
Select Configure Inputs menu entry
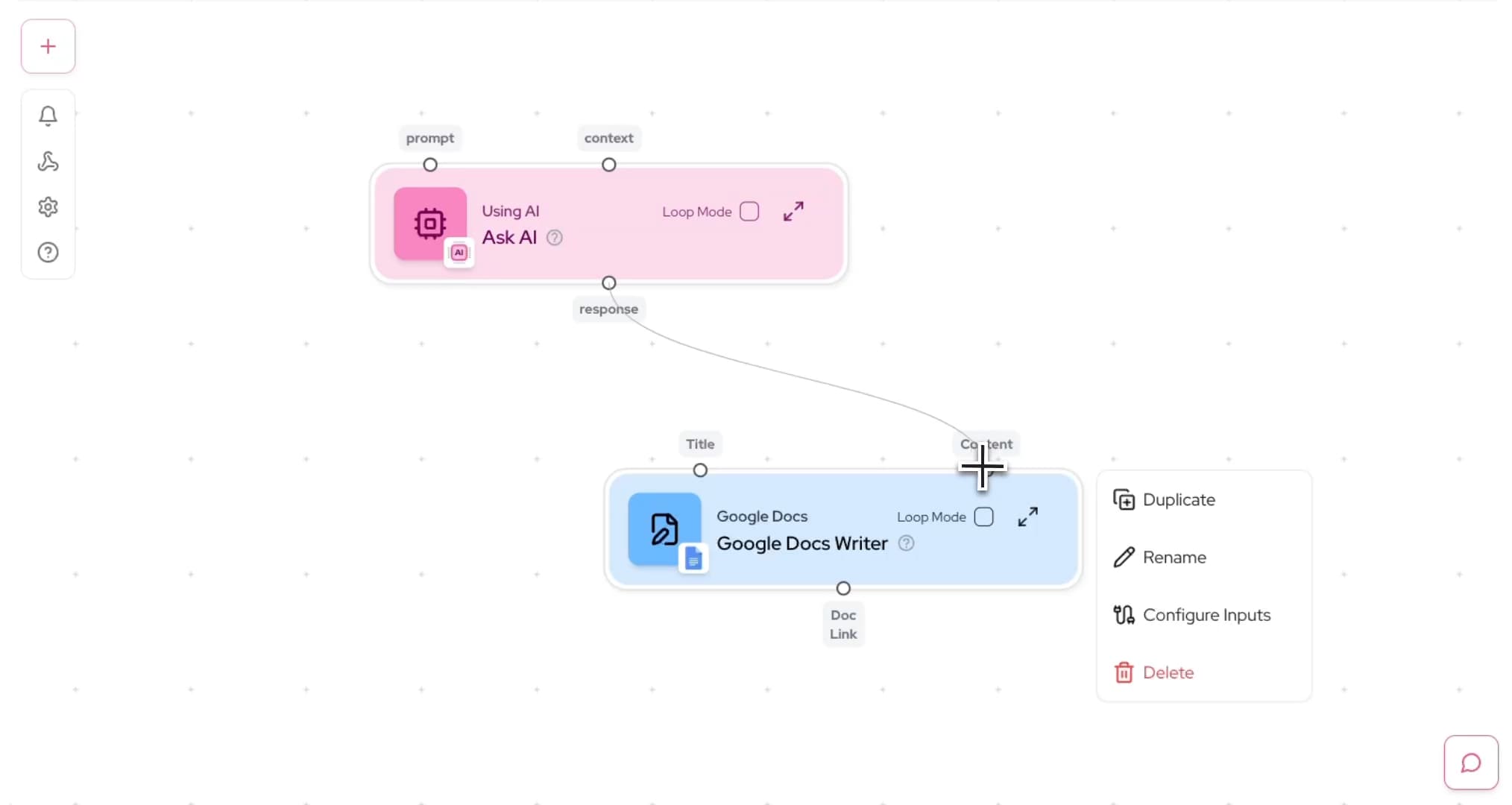[1206, 615]
